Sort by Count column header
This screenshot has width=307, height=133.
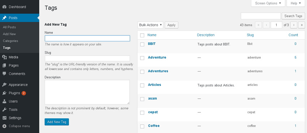[x=293, y=35]
